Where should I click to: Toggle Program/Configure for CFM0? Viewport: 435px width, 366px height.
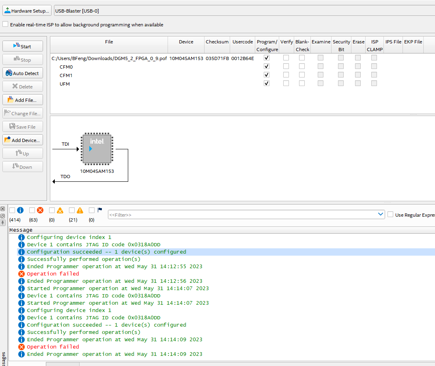point(267,66)
